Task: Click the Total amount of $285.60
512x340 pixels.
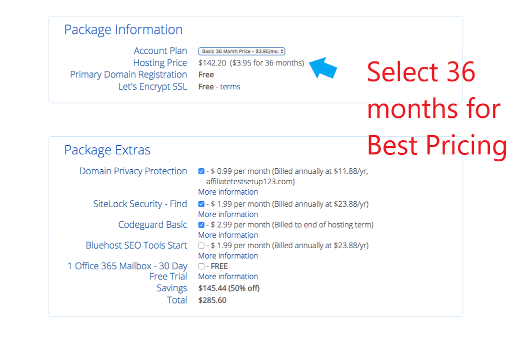Action: pyautogui.click(x=212, y=300)
